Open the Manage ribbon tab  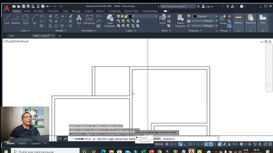76,11
